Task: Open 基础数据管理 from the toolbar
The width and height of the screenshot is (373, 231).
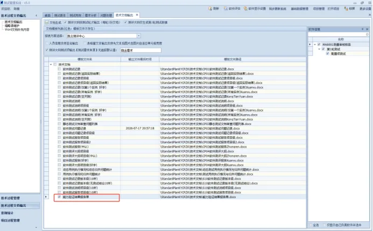Action: (299, 9)
